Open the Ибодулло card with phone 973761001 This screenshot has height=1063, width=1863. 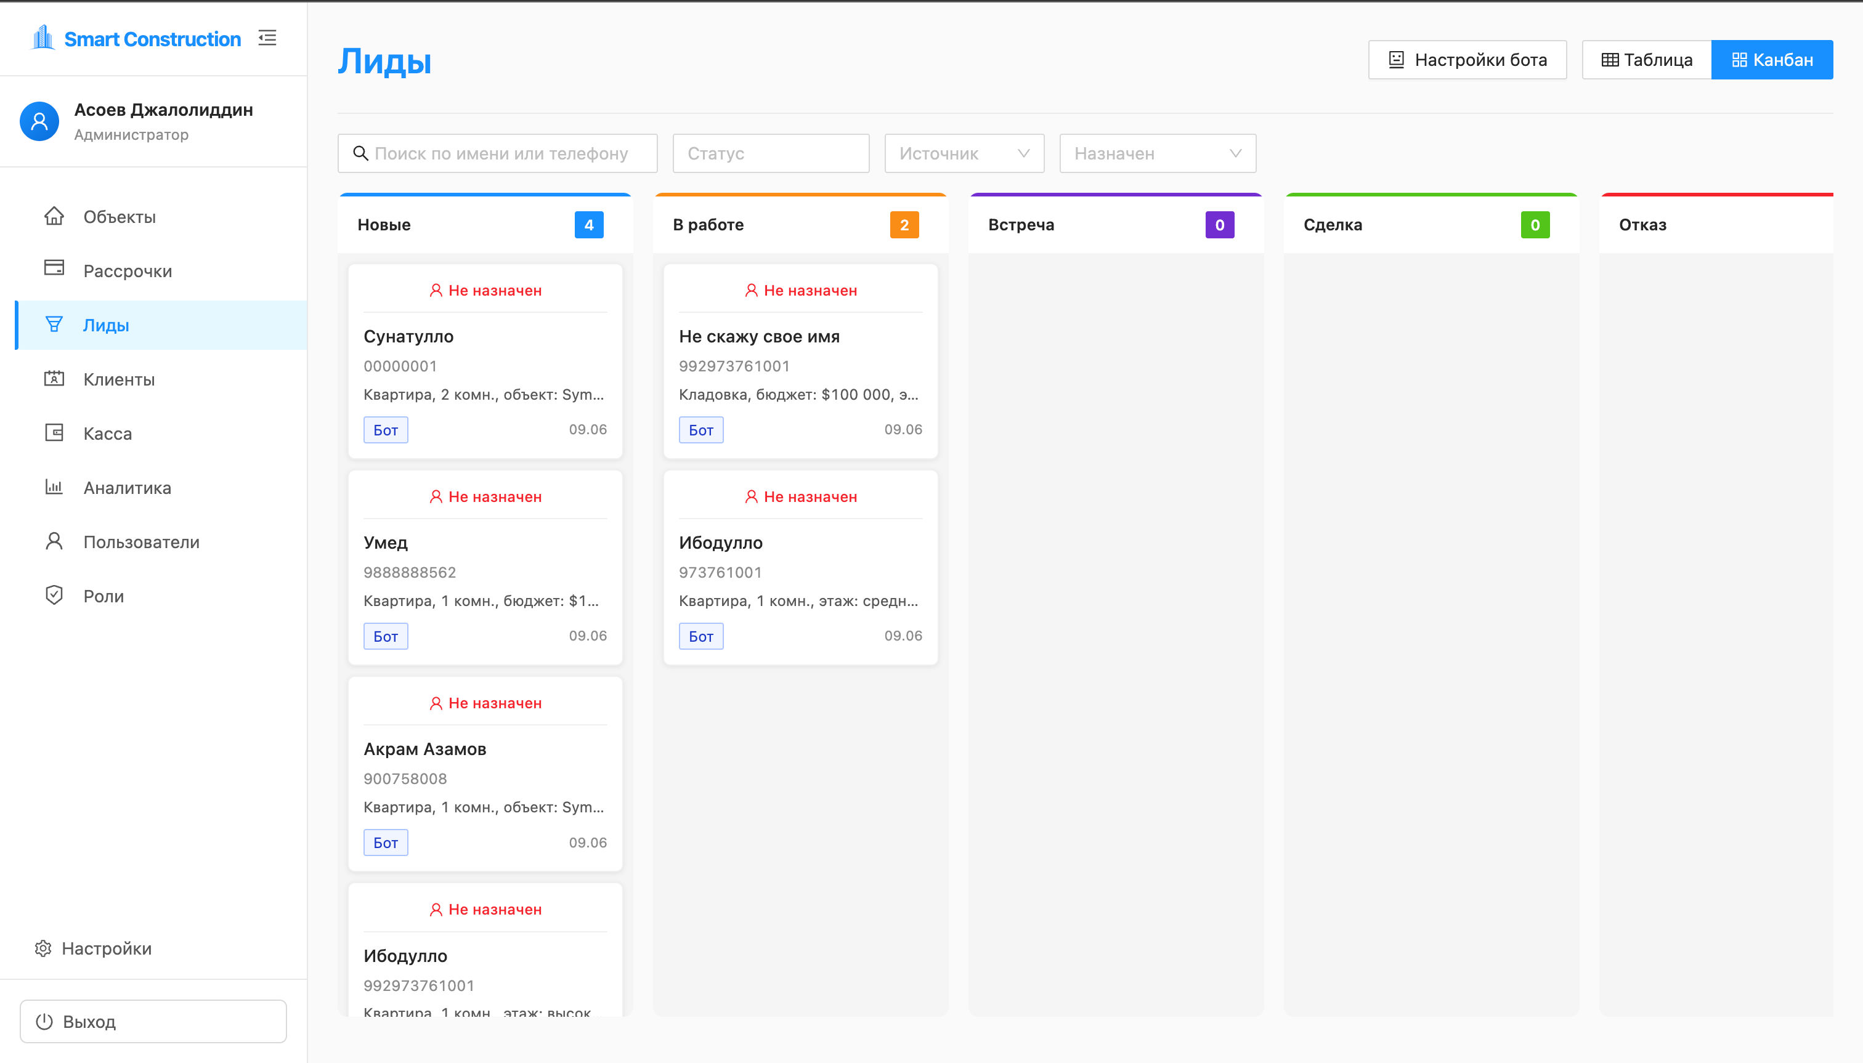click(x=800, y=568)
